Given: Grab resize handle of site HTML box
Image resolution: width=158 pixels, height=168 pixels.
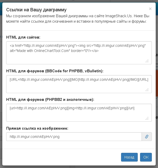Looking at the screenshot, I should [x=147, y=61].
